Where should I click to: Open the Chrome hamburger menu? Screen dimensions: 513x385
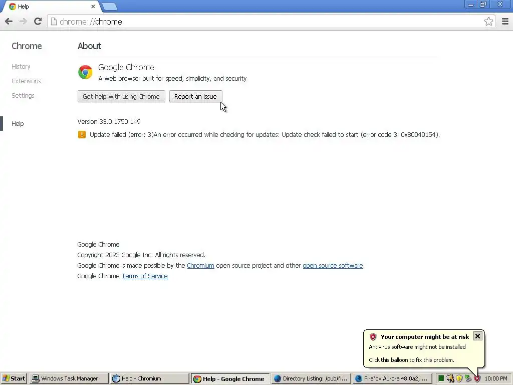click(x=505, y=22)
